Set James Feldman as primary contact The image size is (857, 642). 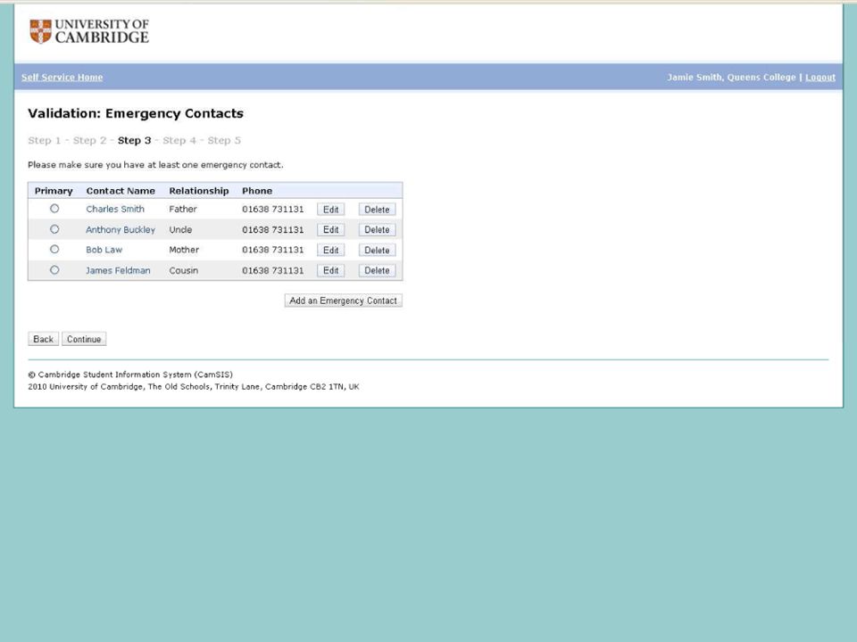54,270
